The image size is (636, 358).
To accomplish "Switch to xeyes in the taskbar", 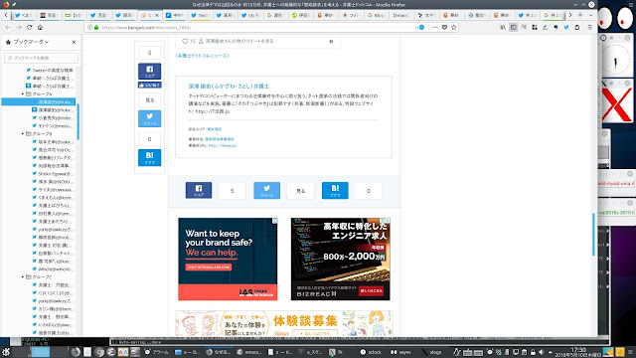I will point(400,352).
